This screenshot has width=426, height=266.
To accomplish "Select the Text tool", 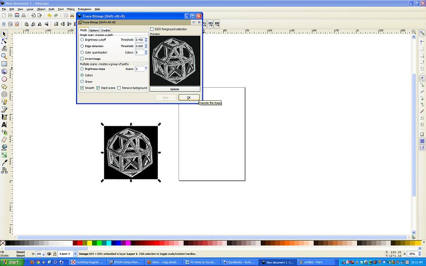I will (4, 125).
